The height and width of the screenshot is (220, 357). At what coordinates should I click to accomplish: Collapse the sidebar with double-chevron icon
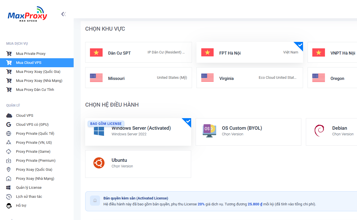coord(64,14)
